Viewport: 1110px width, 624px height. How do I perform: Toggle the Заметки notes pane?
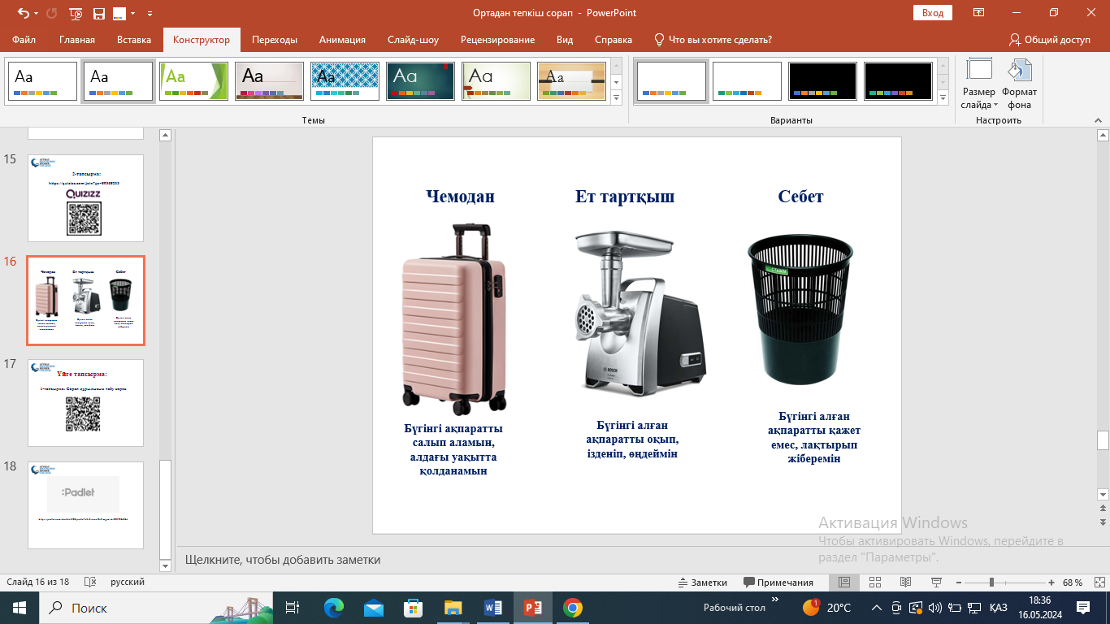(703, 583)
